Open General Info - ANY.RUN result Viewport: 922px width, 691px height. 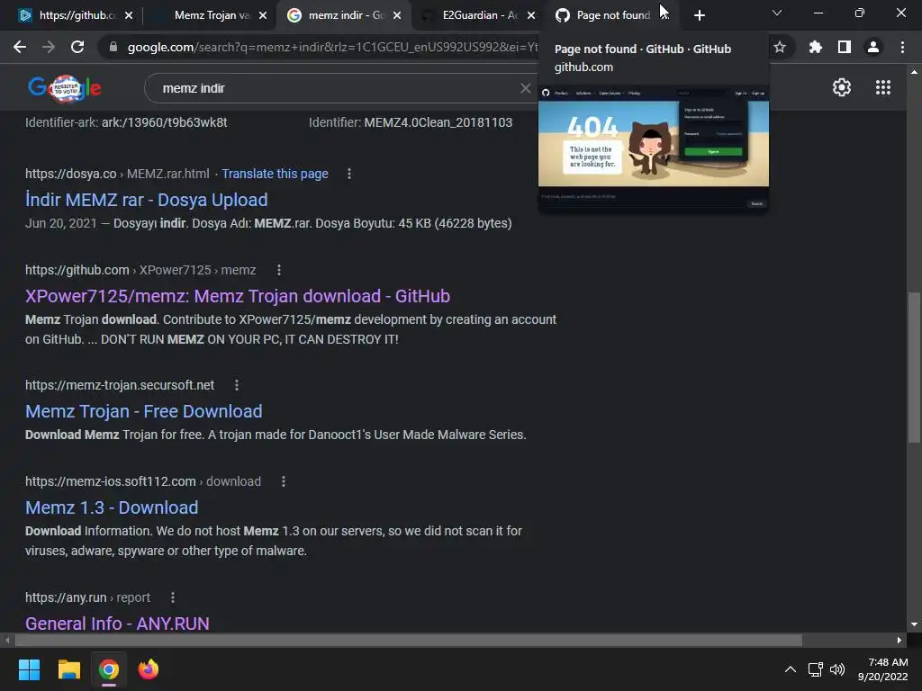(x=117, y=623)
